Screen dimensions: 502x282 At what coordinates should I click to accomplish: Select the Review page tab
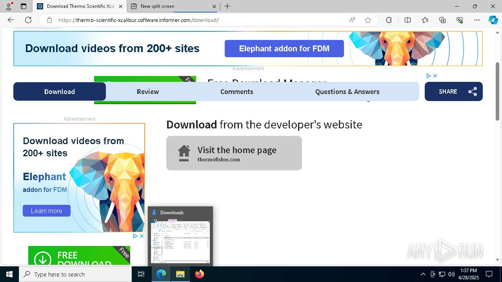pyautogui.click(x=148, y=91)
